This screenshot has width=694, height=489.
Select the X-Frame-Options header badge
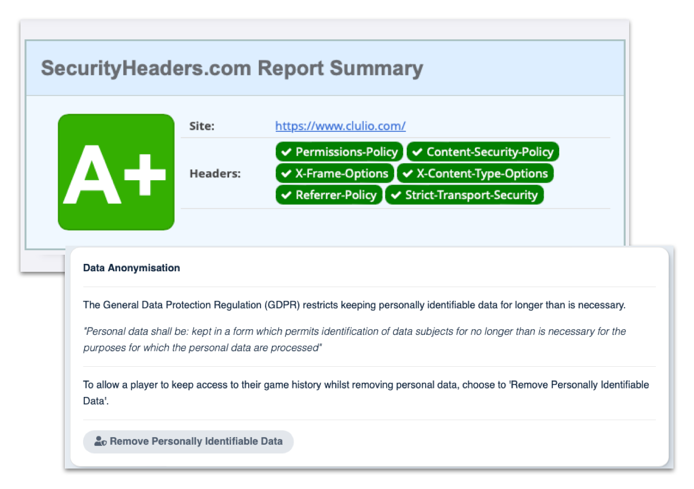pos(334,173)
